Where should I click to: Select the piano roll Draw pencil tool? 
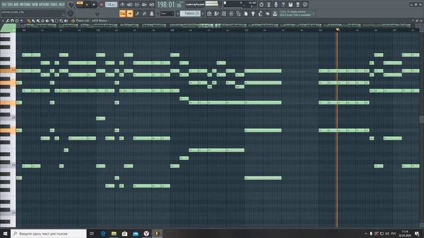(x=28, y=20)
